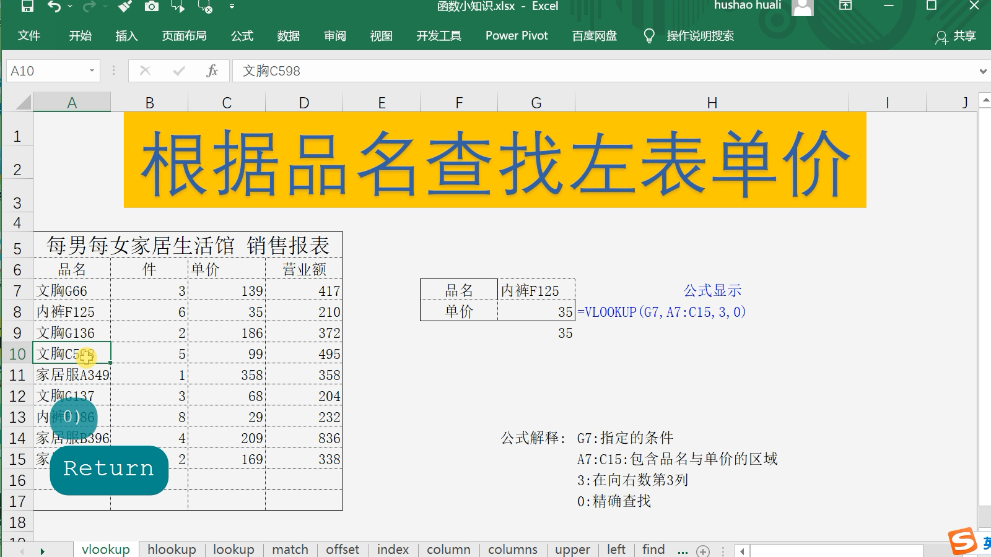Image resolution: width=991 pixels, height=557 pixels.
Task: Open the 文件 menu
Action: coord(29,36)
